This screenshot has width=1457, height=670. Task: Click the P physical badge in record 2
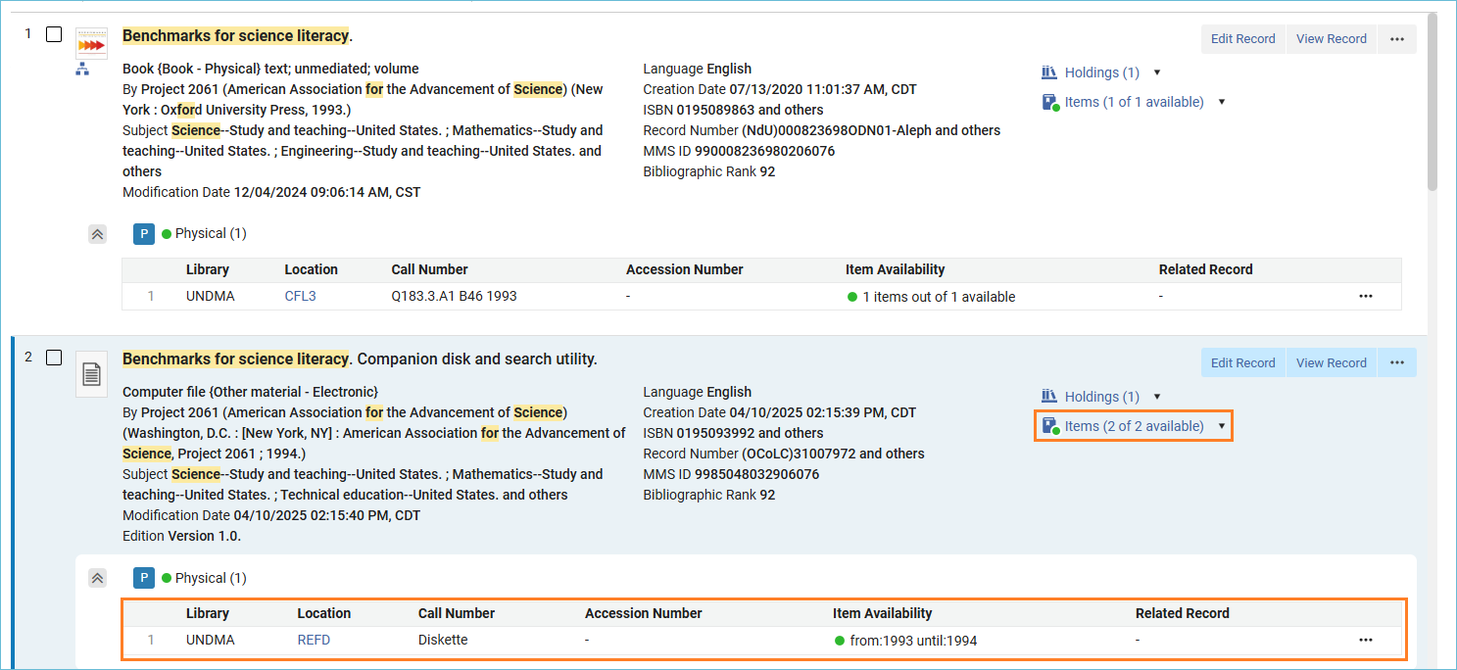[x=144, y=578]
